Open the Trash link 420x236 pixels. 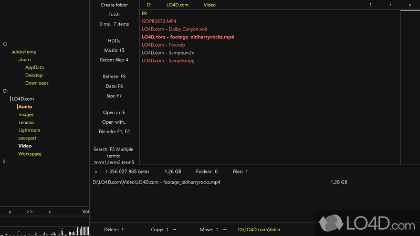pos(114,15)
